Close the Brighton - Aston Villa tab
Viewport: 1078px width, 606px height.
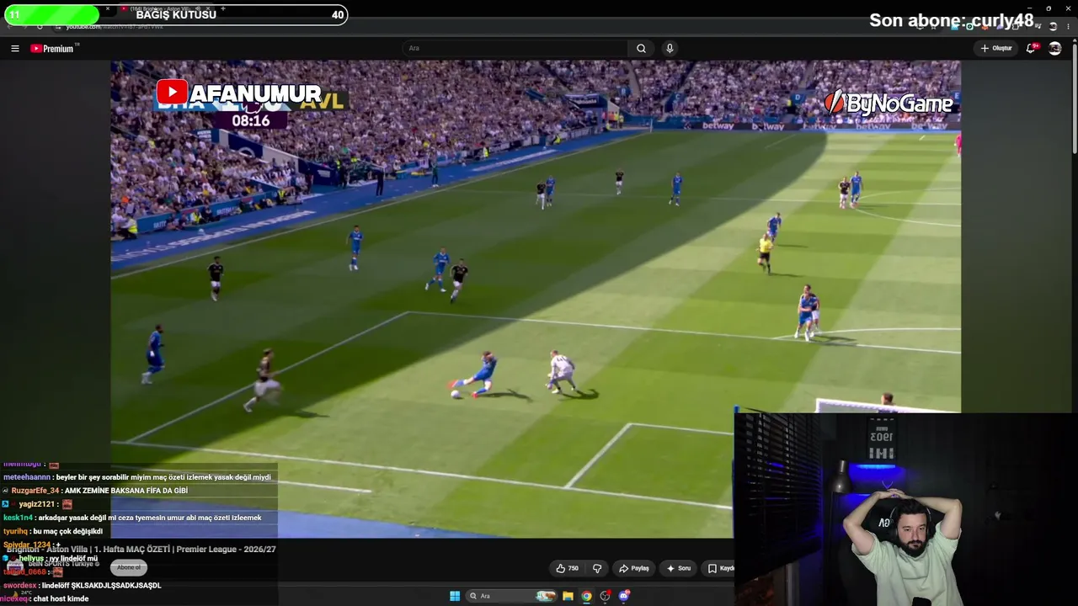click(208, 8)
